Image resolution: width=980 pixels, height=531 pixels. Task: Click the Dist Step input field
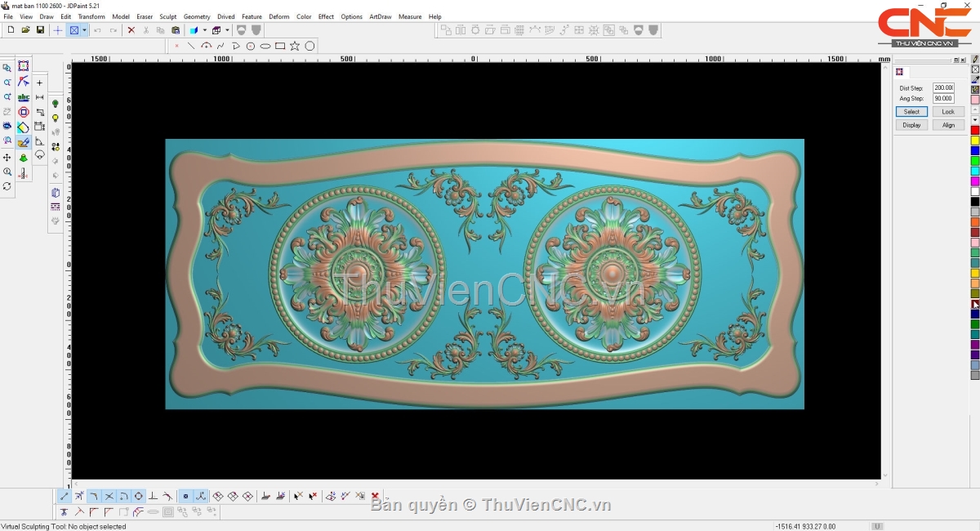(x=943, y=87)
